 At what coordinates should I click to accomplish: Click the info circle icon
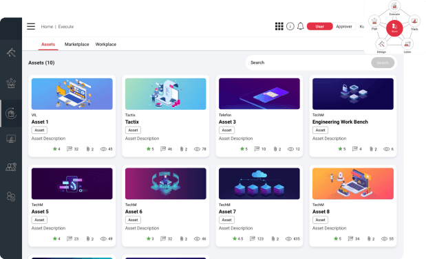(x=290, y=26)
